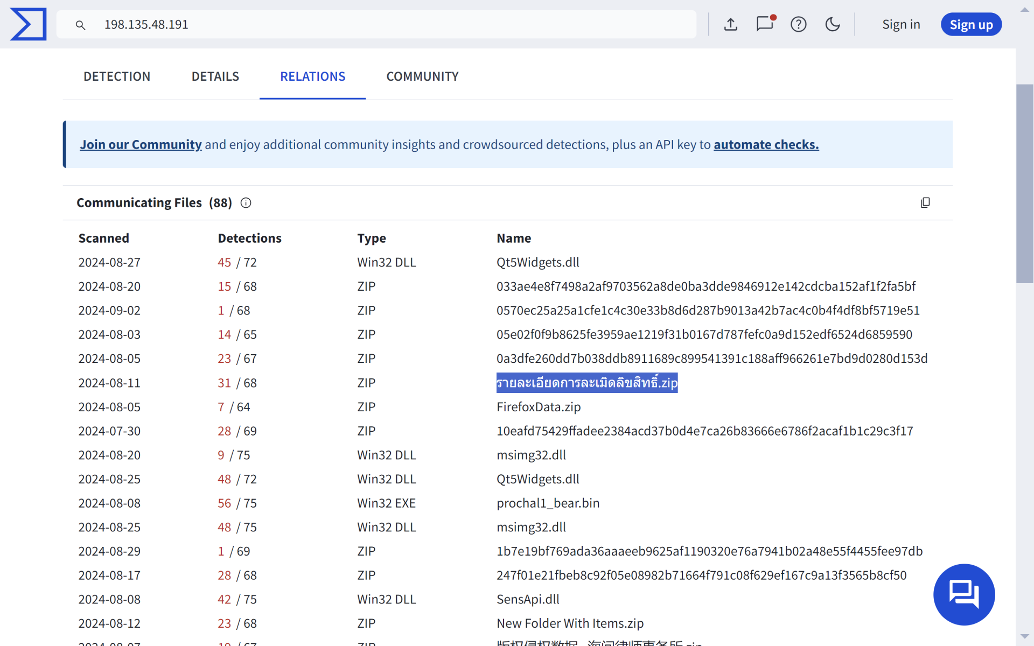Switch to the Detection tab
1034x646 pixels.
coord(117,76)
